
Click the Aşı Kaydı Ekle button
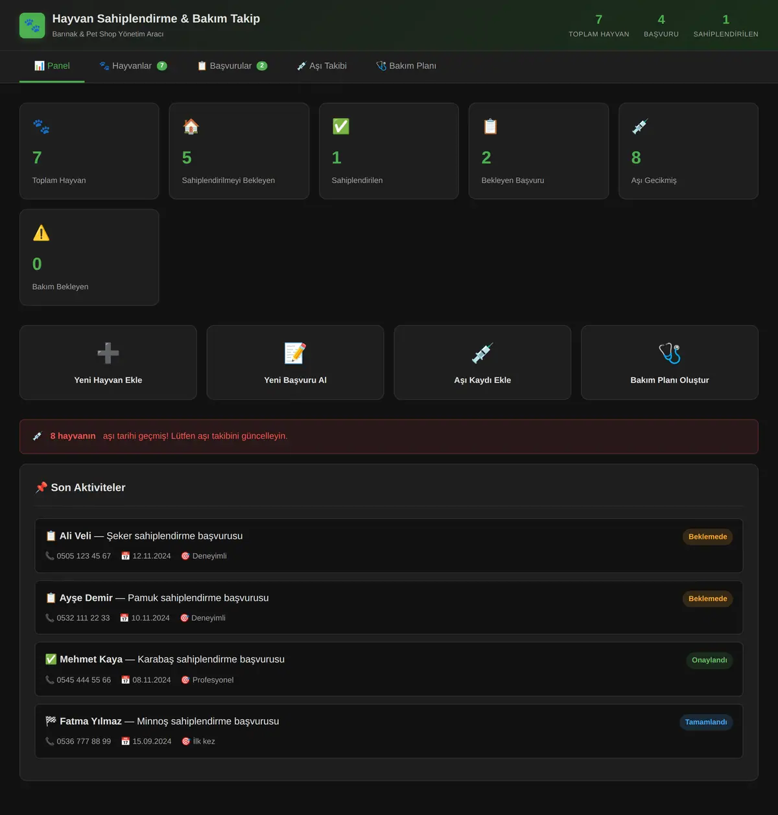tap(482, 362)
